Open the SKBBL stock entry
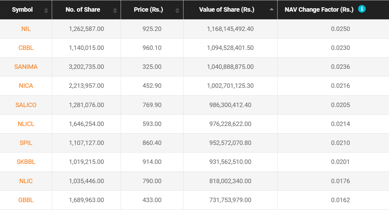Image resolution: width=389 pixels, height=210 pixels. 26,162
